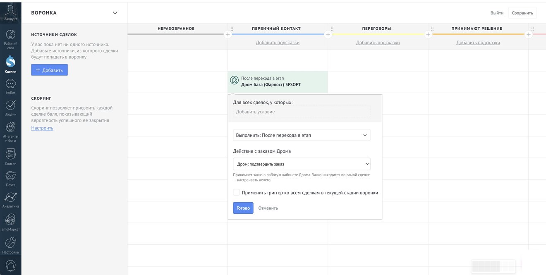Select the Принимают решение stage header

tap(477, 29)
